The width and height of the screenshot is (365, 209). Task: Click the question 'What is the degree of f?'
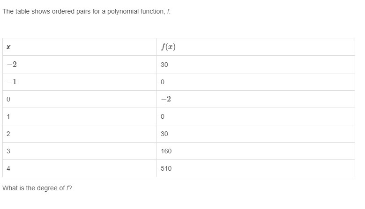click(37, 188)
